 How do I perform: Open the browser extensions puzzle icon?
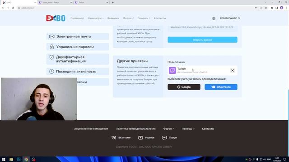(272, 8)
